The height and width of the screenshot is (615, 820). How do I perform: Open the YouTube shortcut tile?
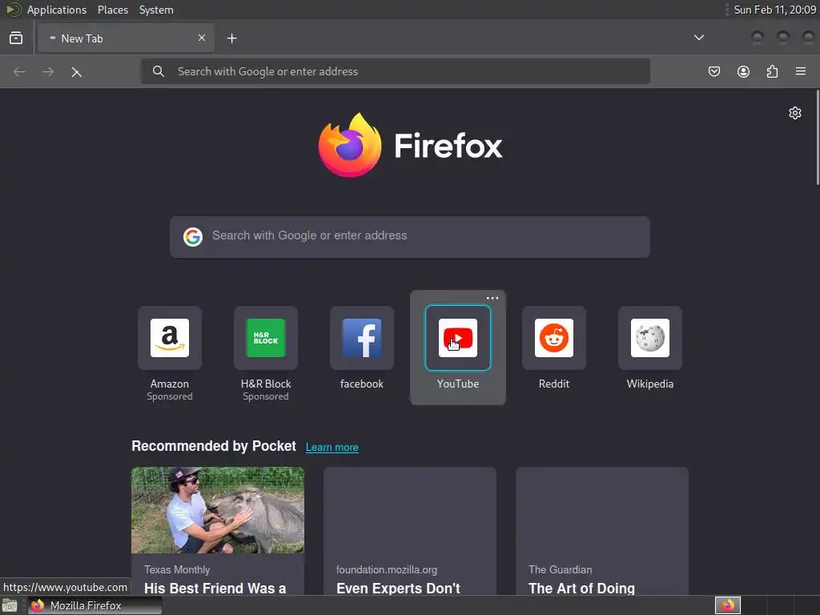tap(458, 338)
